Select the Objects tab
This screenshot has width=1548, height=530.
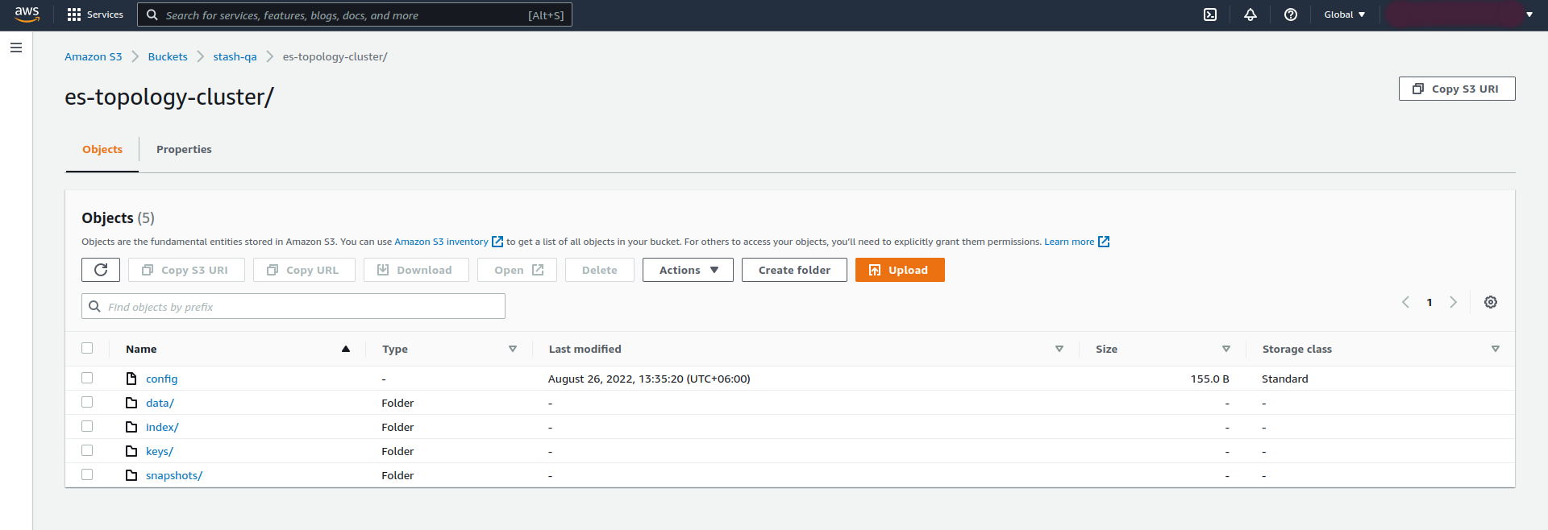pyautogui.click(x=102, y=149)
